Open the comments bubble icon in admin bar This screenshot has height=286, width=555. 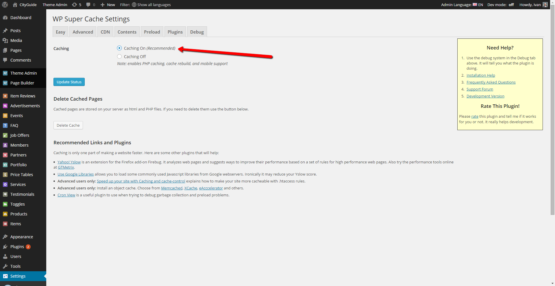coord(88,5)
